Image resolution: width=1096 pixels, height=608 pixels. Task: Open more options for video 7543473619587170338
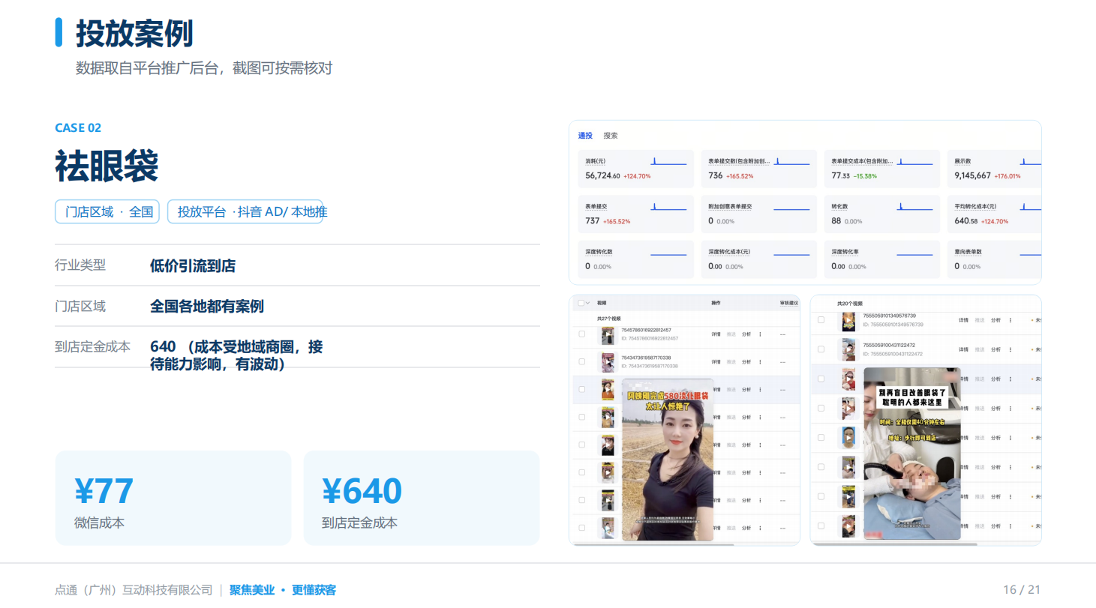[761, 362]
